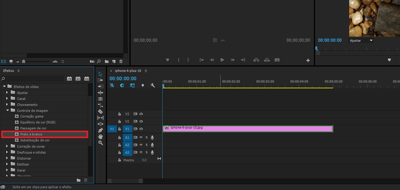
Task: Click the timeline wrench settings icon
Action: (x=152, y=85)
